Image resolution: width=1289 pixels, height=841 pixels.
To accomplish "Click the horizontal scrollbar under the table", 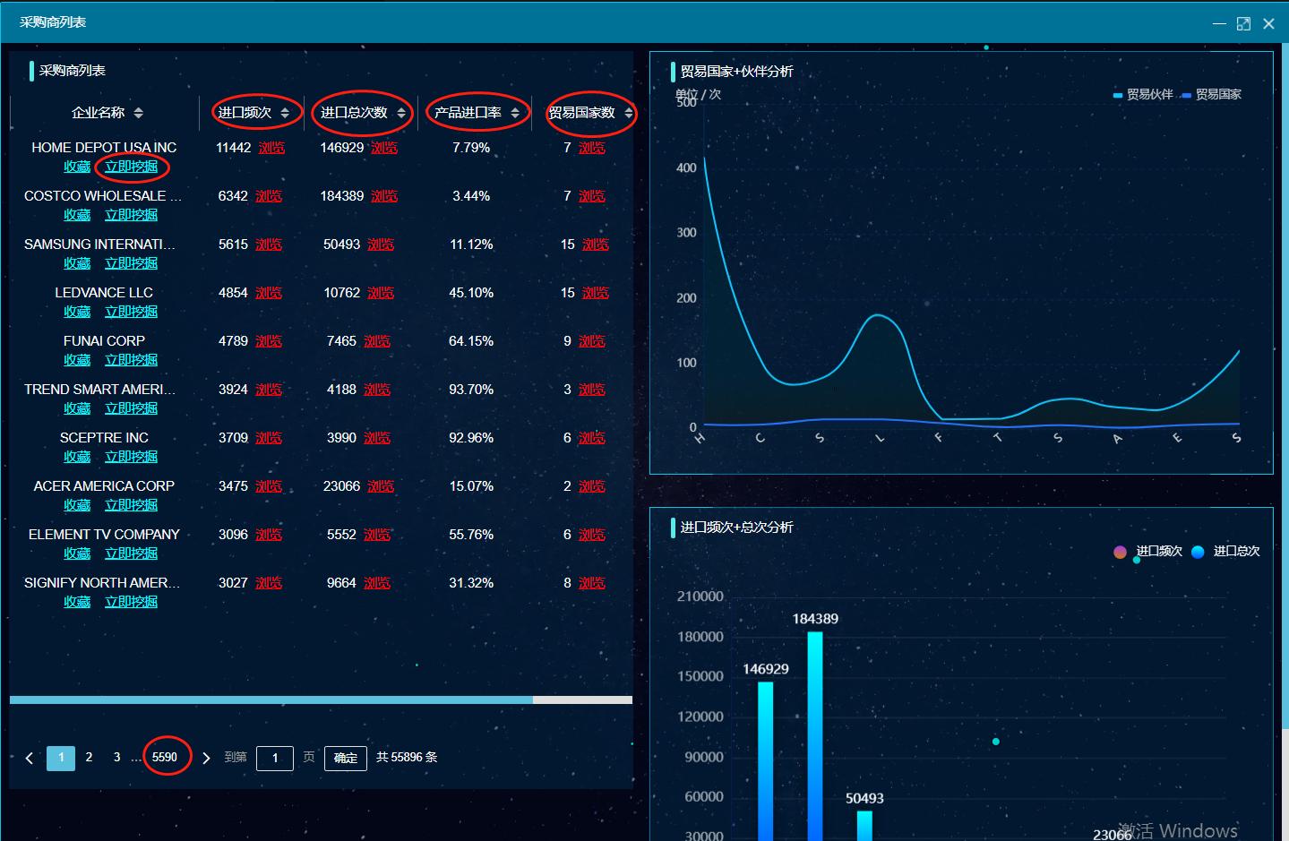I will (x=271, y=699).
